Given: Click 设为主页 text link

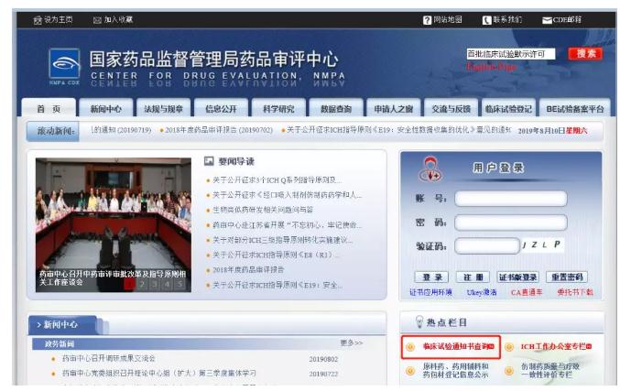Looking at the screenshot, I should tap(58, 20).
